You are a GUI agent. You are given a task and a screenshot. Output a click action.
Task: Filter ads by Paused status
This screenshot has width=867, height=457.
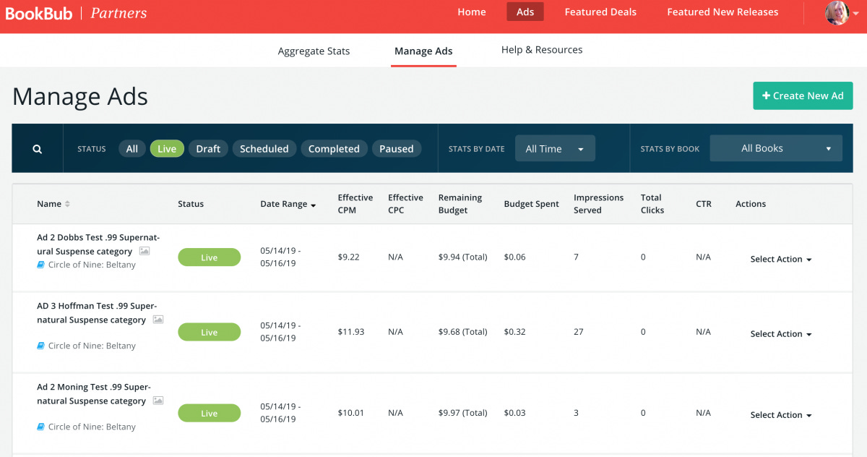pyautogui.click(x=397, y=149)
